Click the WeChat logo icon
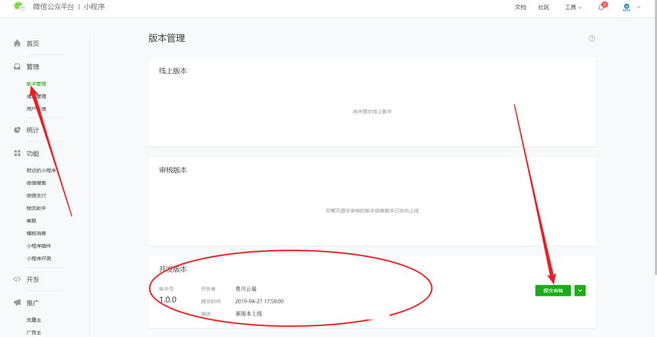The width and height of the screenshot is (657, 337). pyautogui.click(x=19, y=6)
